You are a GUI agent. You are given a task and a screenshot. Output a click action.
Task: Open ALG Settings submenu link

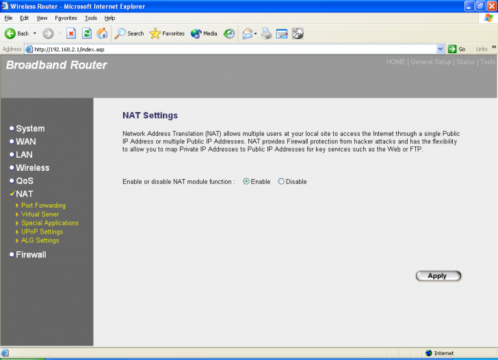pyautogui.click(x=40, y=240)
